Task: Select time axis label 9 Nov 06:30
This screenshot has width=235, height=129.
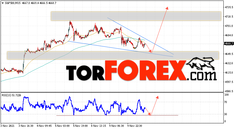Action: pos(117,126)
